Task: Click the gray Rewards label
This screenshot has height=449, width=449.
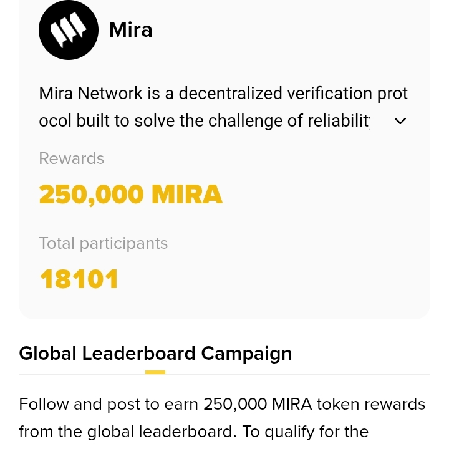Action: (x=71, y=158)
